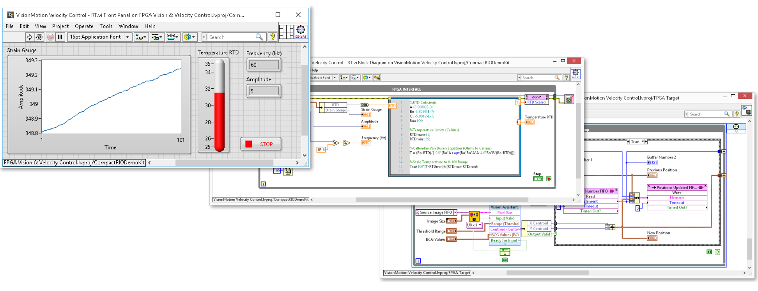Open Align Objects dropdown in Block Diagram
758x291 pixels.
pos(344,77)
